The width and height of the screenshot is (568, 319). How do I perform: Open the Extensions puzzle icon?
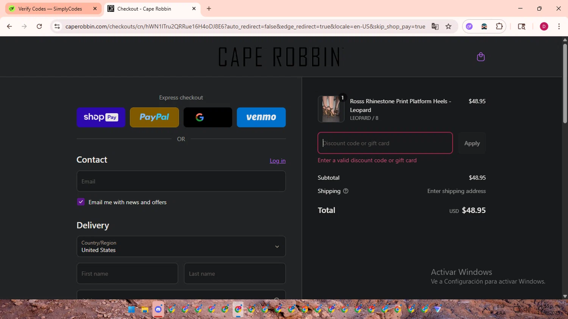tap(499, 26)
